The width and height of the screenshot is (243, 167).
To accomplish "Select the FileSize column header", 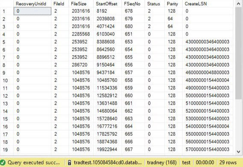I will pyautogui.click(x=79, y=4).
